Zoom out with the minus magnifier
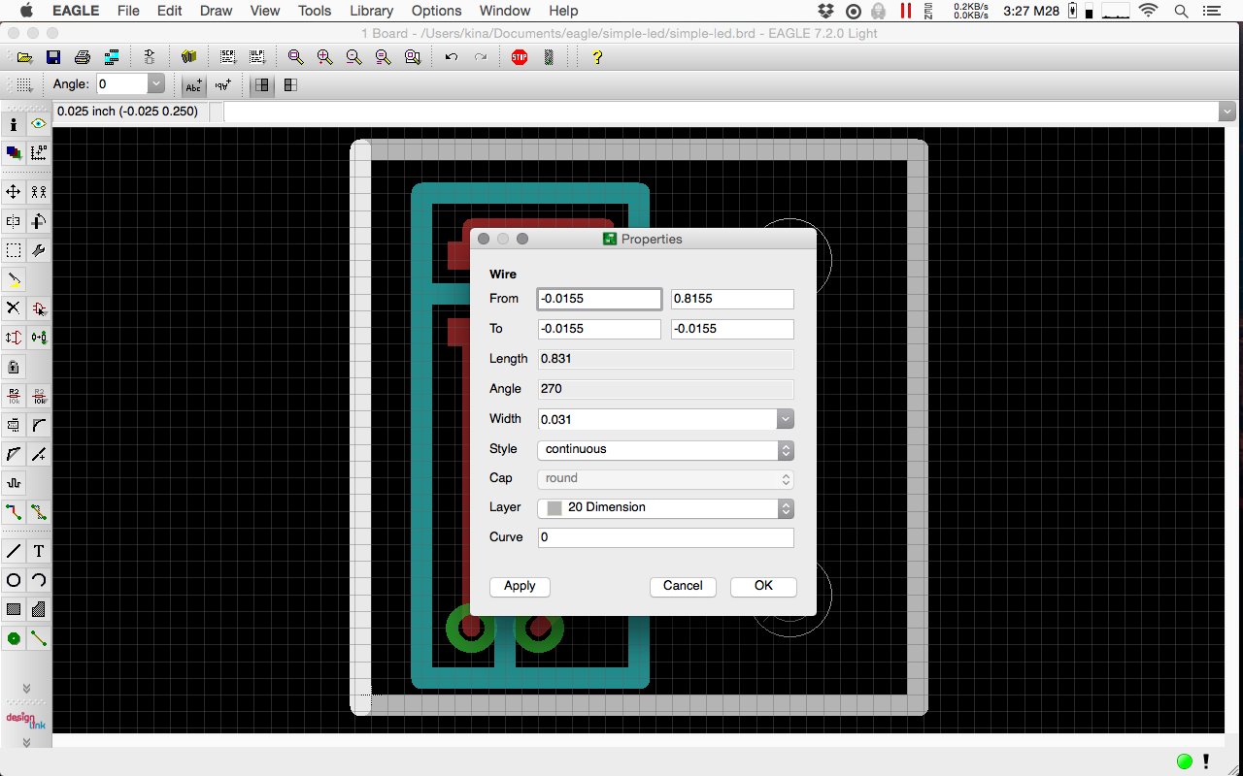The image size is (1243, 776). click(353, 57)
